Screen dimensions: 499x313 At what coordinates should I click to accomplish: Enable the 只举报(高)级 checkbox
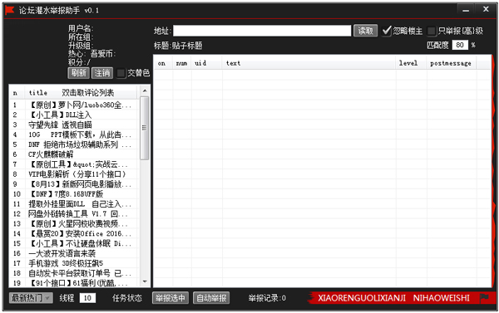pos(431,31)
